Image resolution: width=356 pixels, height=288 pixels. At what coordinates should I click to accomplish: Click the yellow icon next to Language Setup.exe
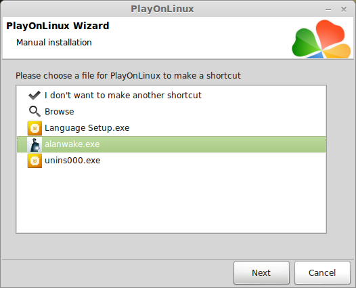35,128
